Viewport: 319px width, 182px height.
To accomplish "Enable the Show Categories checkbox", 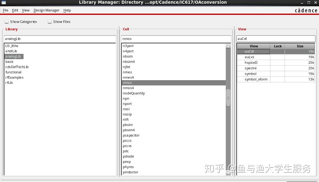I will (7, 22).
